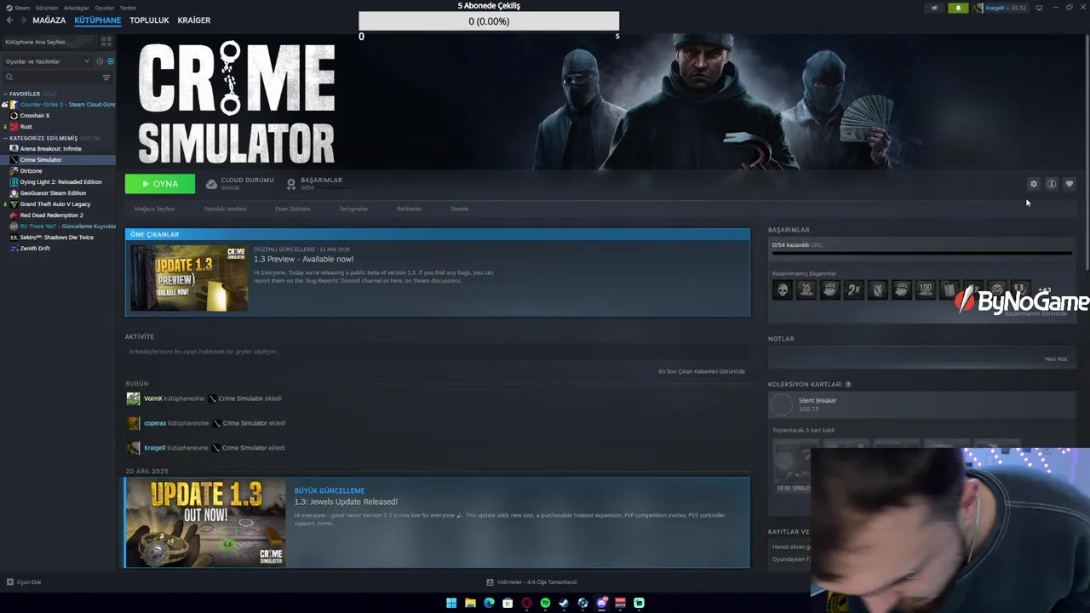Open Tartışmalar link
1090x613 pixels.
click(x=353, y=209)
